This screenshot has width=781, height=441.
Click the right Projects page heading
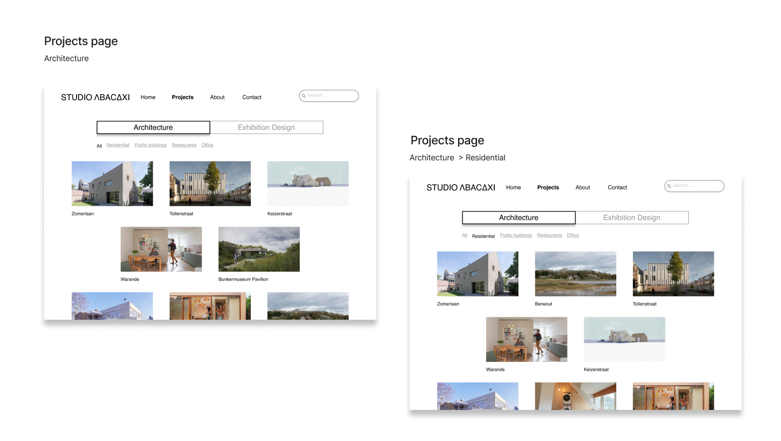click(448, 140)
